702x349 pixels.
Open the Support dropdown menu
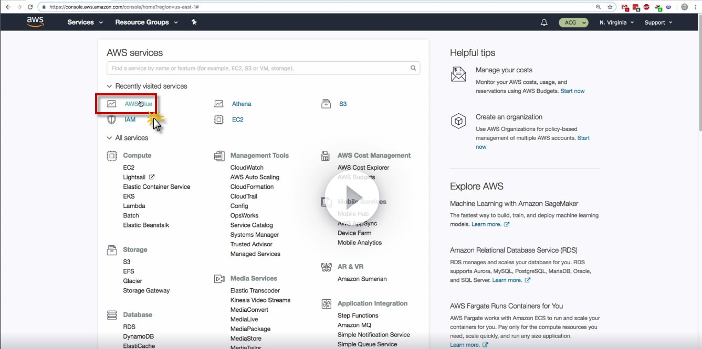[x=658, y=23]
